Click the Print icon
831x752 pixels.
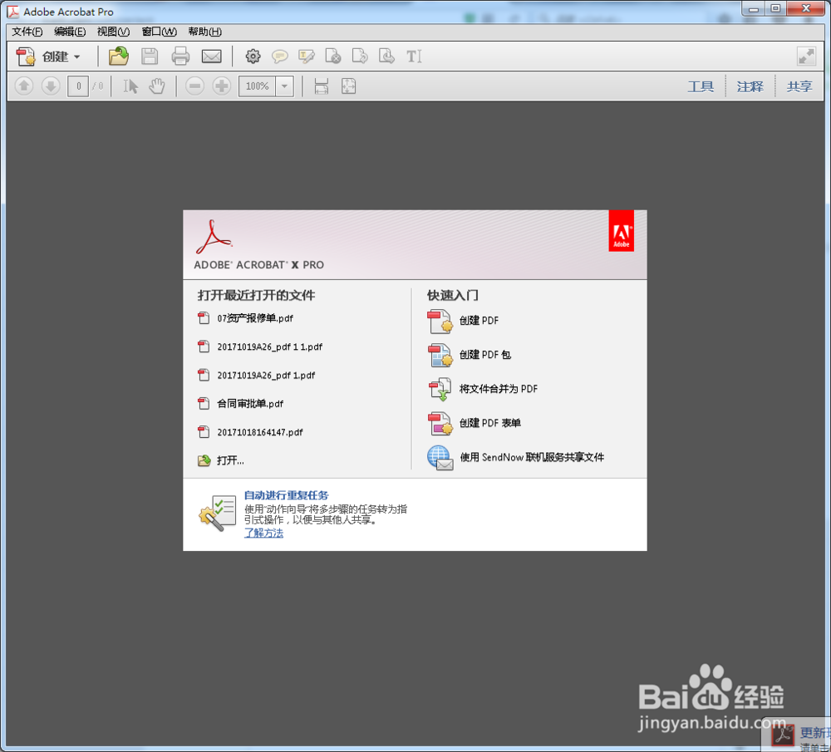coord(180,57)
